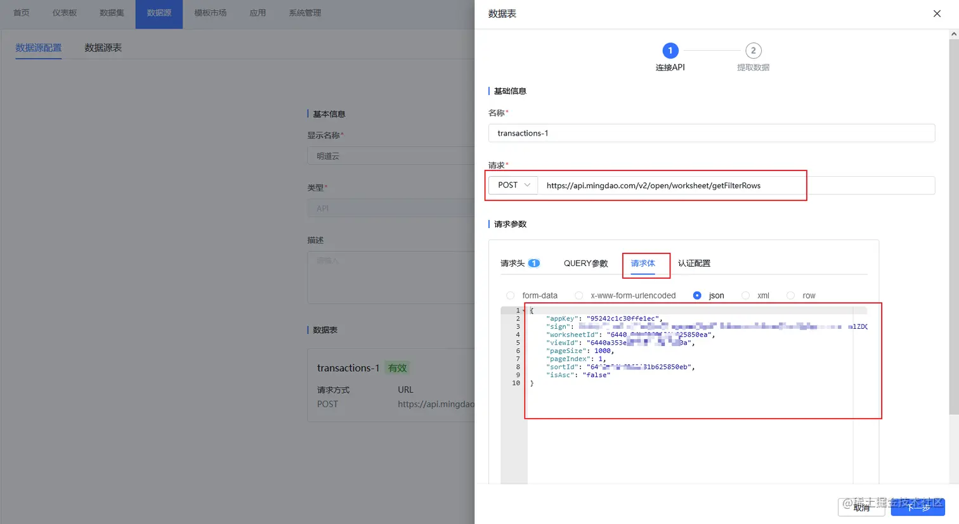Select the json radio option
The width and height of the screenshot is (959, 524).
[697, 295]
